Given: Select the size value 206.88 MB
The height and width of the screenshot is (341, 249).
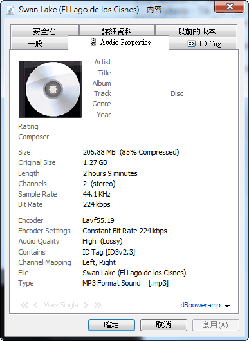Looking at the screenshot, I should point(99,152).
